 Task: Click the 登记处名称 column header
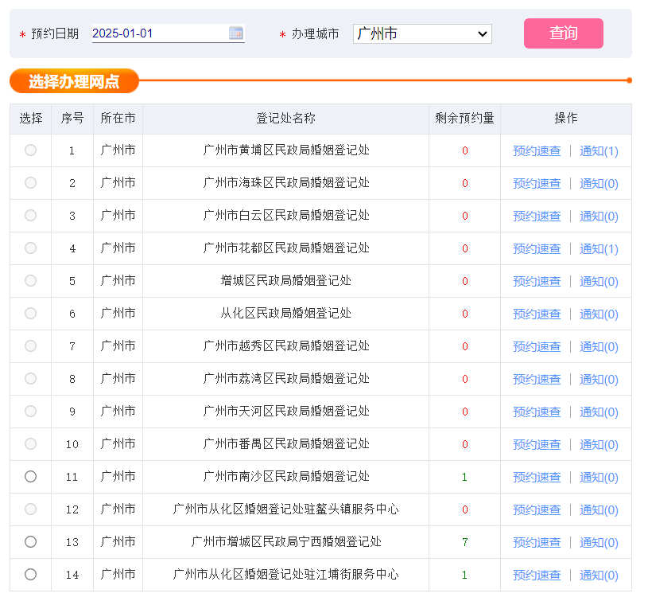pyautogui.click(x=285, y=119)
